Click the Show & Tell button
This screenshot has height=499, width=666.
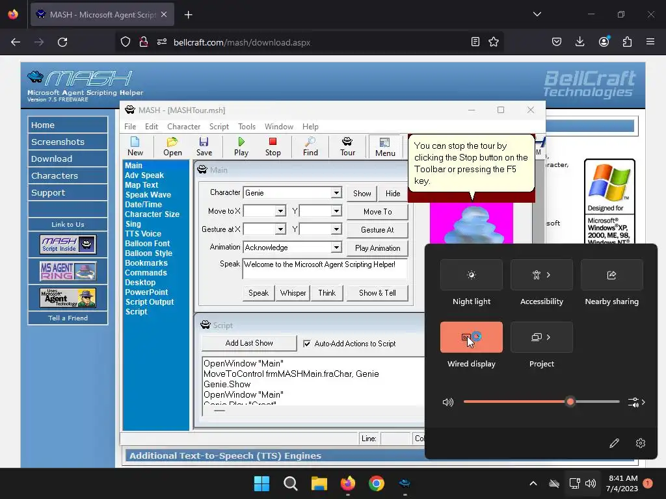[x=377, y=293]
